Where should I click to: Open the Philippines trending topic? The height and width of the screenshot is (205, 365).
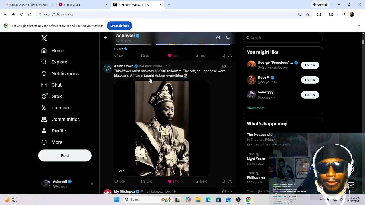256,177
